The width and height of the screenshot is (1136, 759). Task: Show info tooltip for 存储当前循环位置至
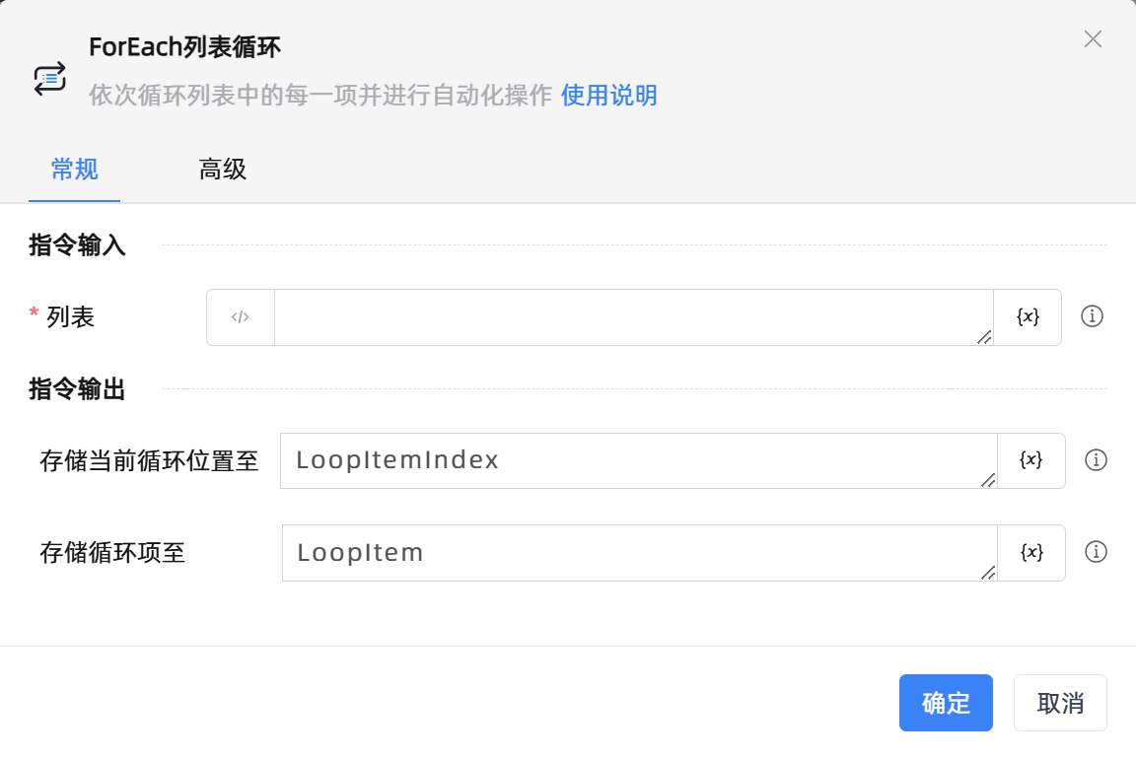(1096, 460)
